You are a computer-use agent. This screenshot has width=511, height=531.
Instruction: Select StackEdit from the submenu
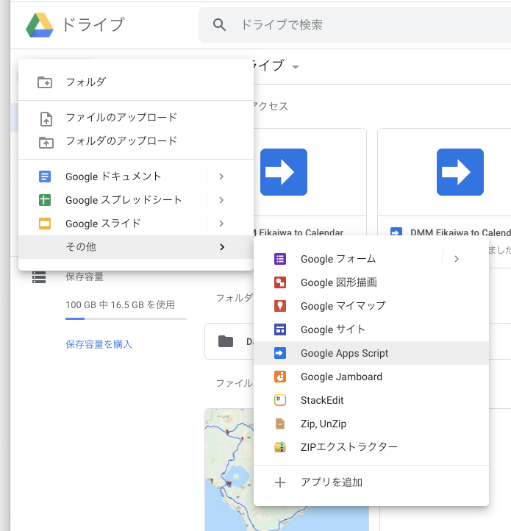click(x=371, y=400)
